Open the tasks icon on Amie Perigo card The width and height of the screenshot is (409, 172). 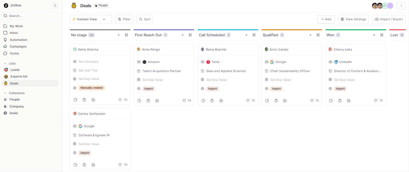tap(148, 101)
